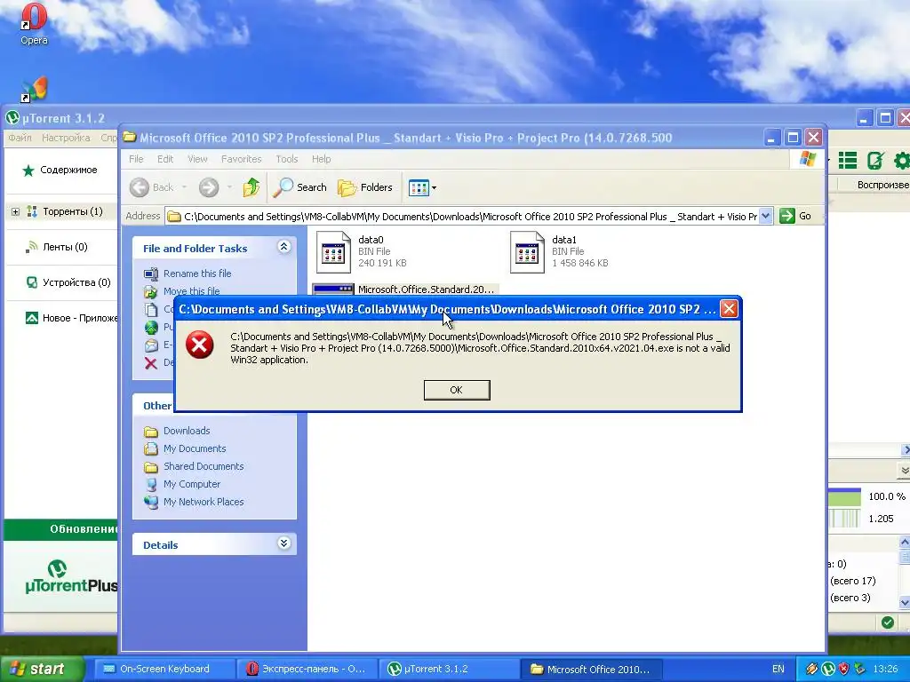Toggle the Folders pane in Explorer
910x682 pixels.
[365, 187]
